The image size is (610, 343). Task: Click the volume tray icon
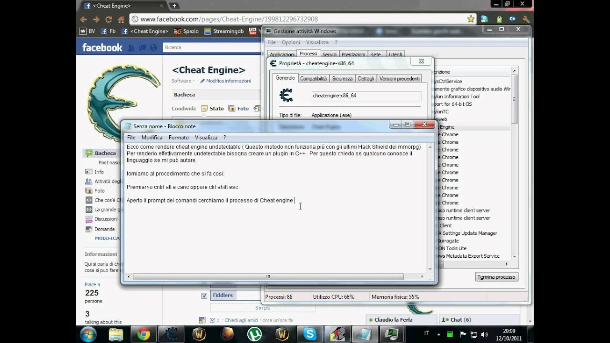pyautogui.click(x=485, y=334)
